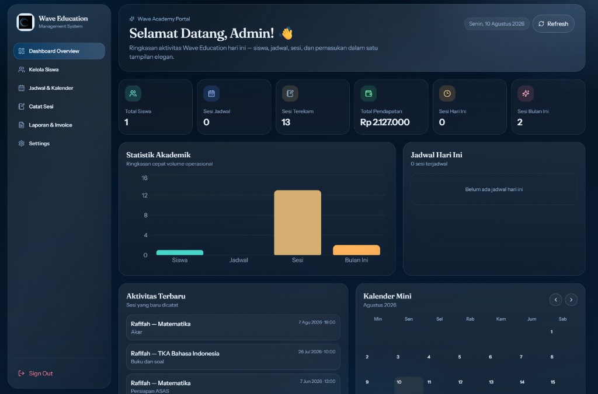The image size is (598, 394).
Task: Click the Total Pendapatan value Rp 2.127.000
Action: click(385, 122)
